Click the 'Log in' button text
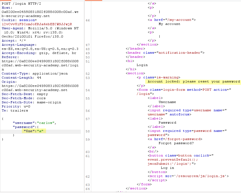 (167, 168)
